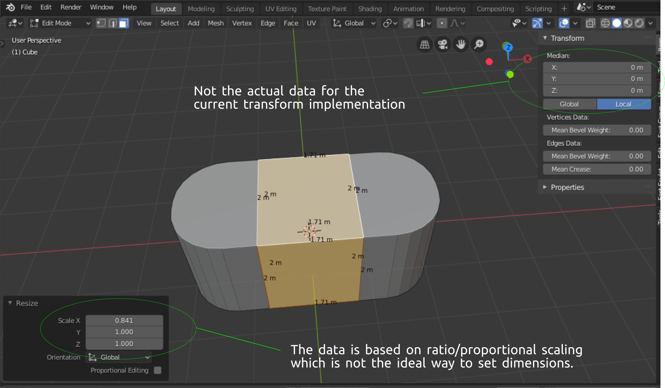Toggle orthographic/perspective grid view icon

coord(425,44)
